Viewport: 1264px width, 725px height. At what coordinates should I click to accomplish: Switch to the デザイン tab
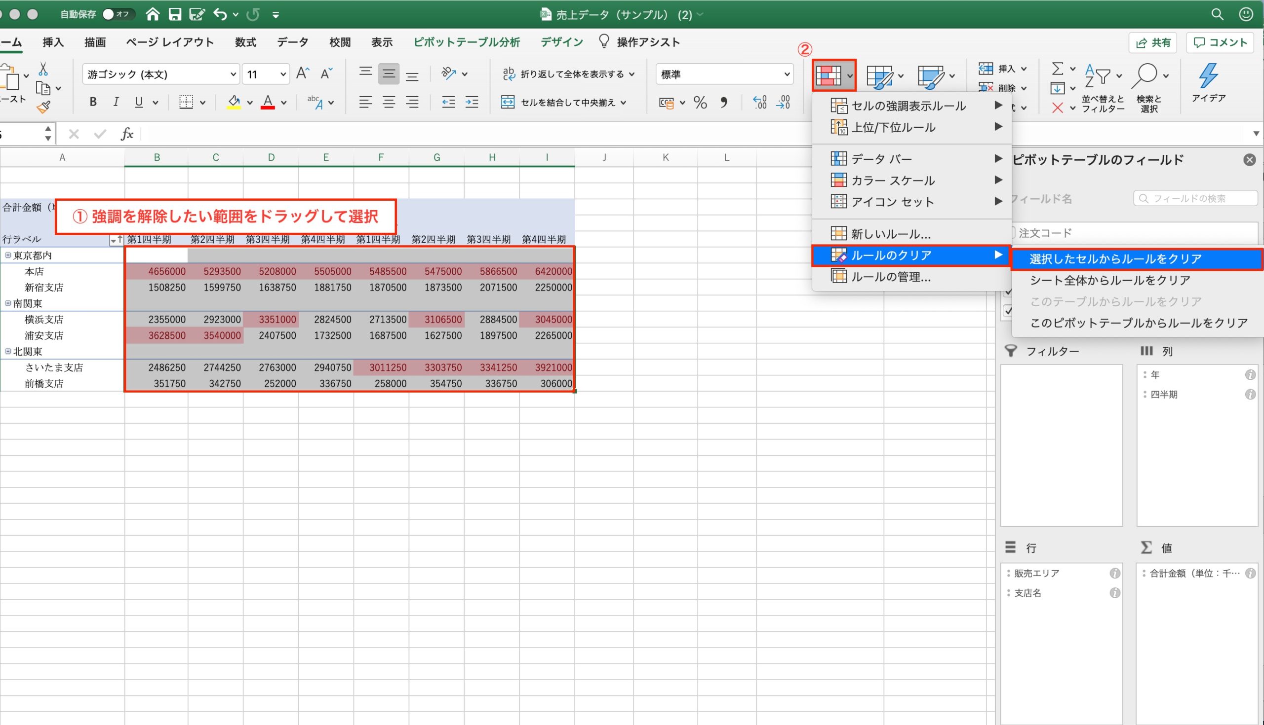point(562,42)
